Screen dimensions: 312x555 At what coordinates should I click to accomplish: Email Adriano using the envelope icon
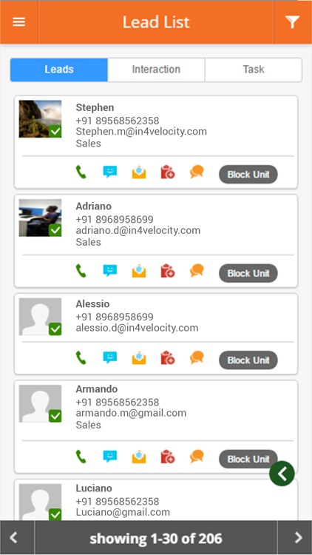click(x=139, y=271)
